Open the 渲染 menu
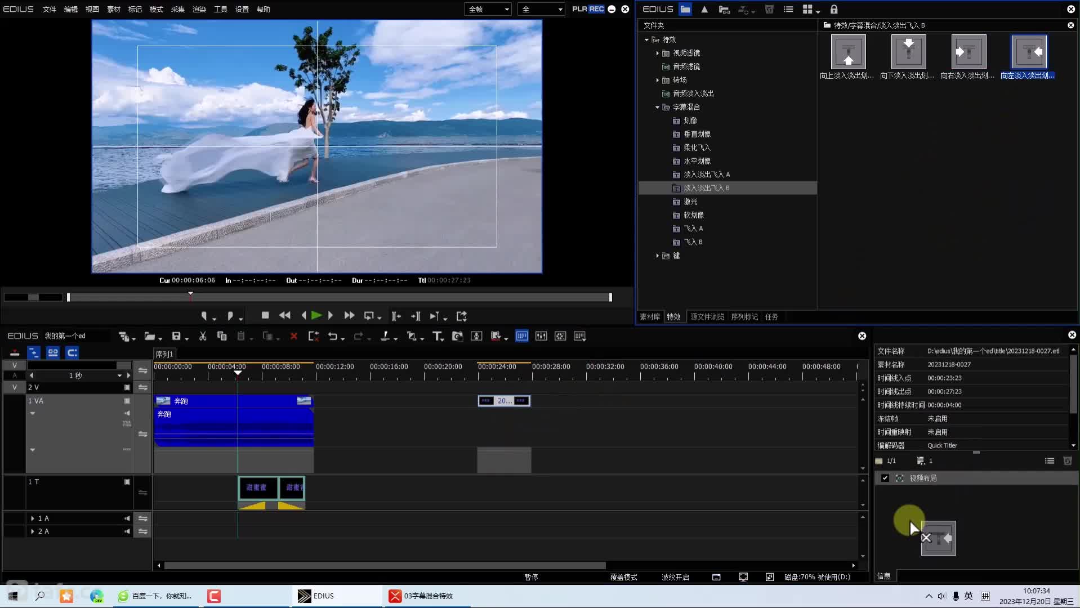This screenshot has height=608, width=1080. coord(199,9)
